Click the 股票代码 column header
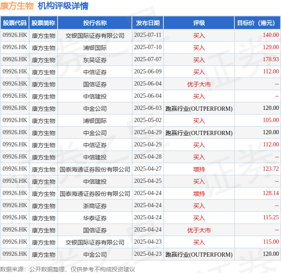The width and height of the screenshot is (281, 273). [15, 23]
